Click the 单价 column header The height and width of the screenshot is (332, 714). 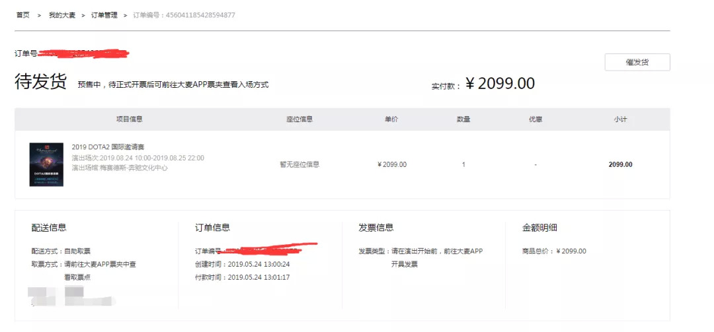[391, 119]
